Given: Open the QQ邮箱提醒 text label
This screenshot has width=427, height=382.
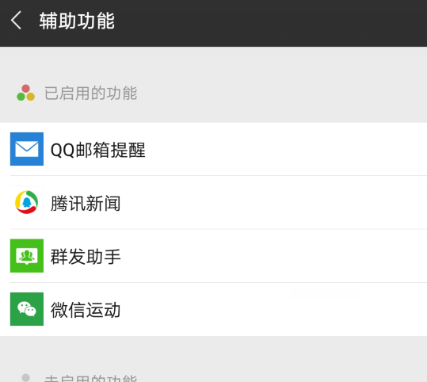Looking at the screenshot, I should click(98, 150).
